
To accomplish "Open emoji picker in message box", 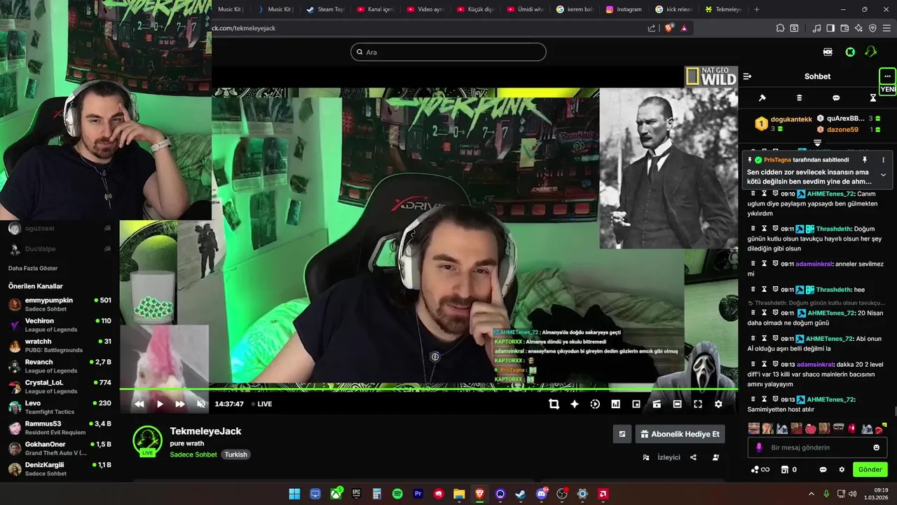I will click(876, 447).
